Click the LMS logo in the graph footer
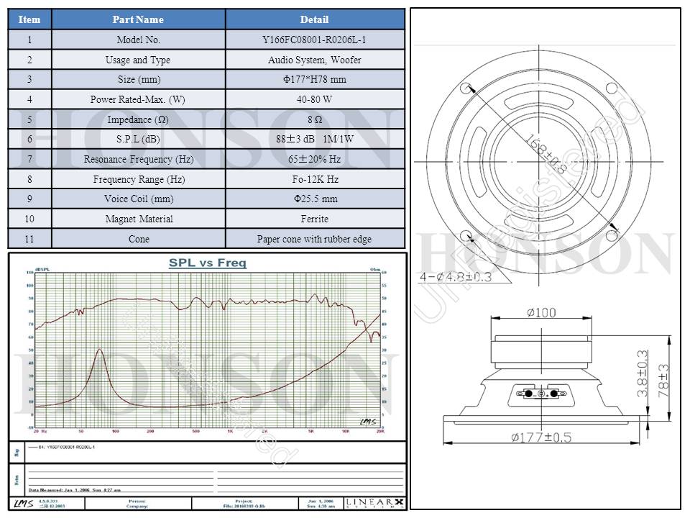This screenshot has height=518, width=690. 24,503
